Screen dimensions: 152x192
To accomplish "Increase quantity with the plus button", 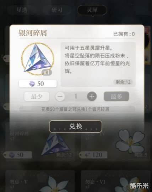I will pos(92,97).
